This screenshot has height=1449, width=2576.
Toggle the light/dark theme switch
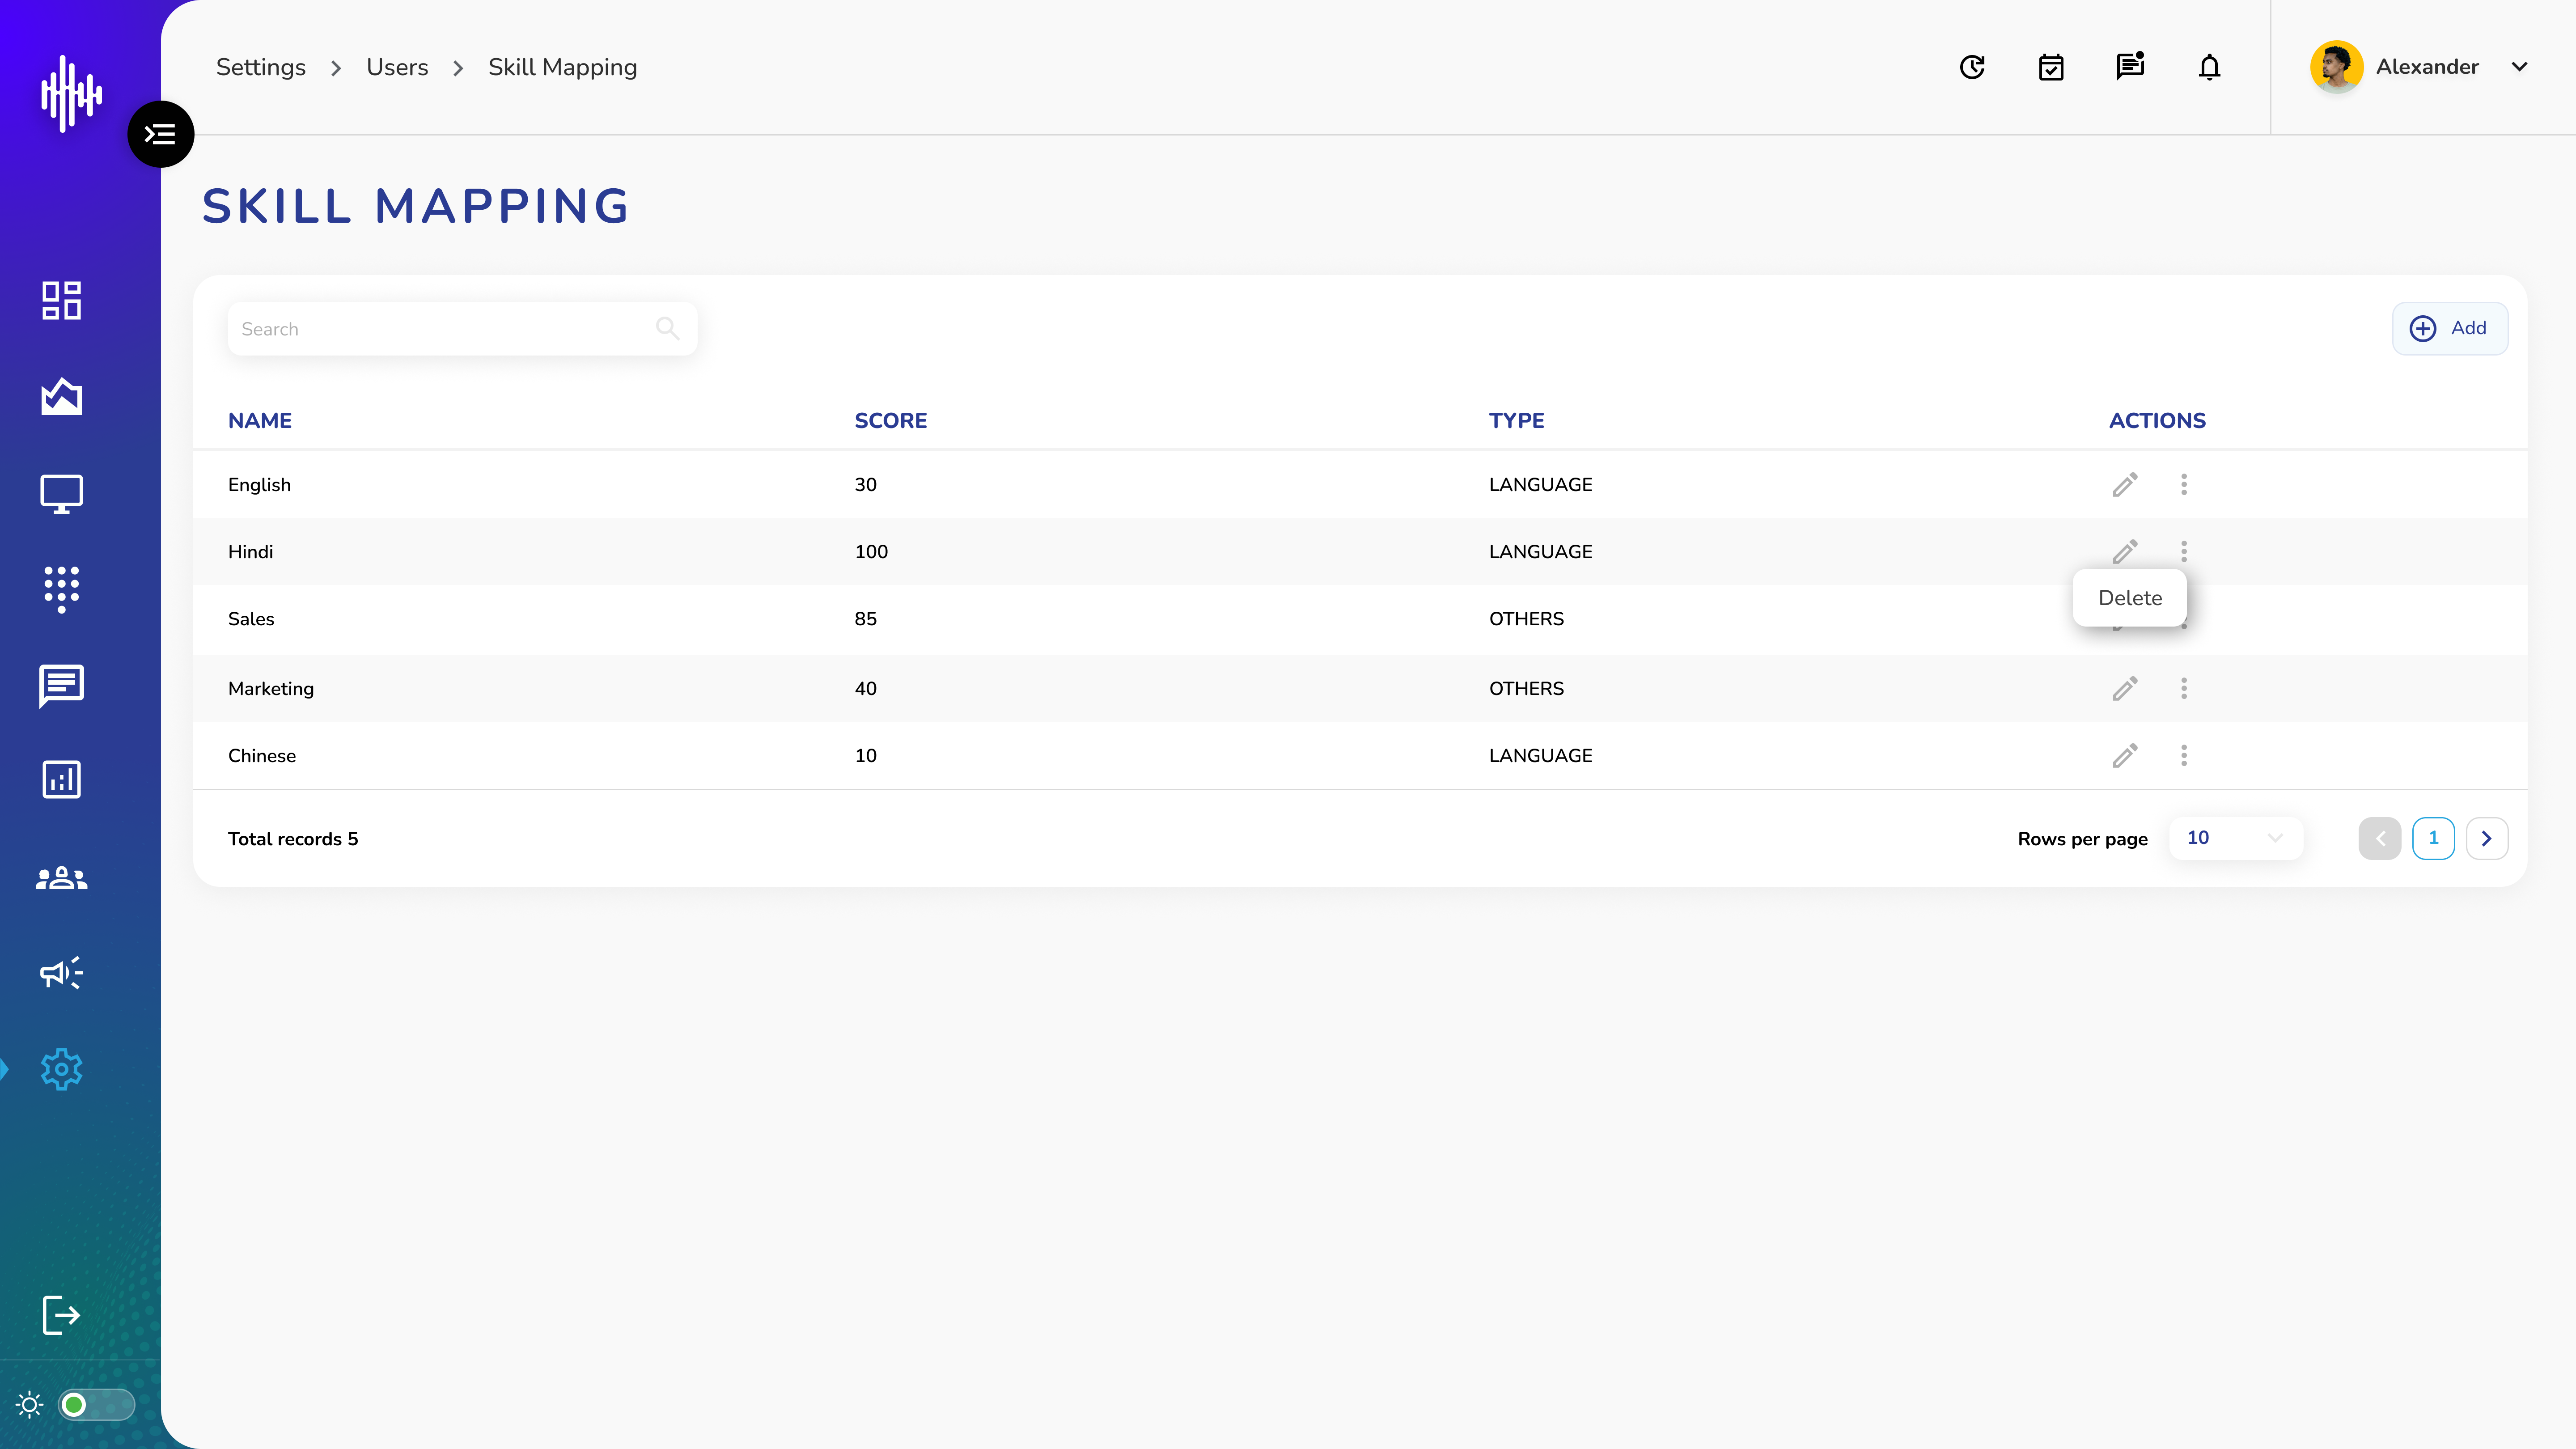96,1405
